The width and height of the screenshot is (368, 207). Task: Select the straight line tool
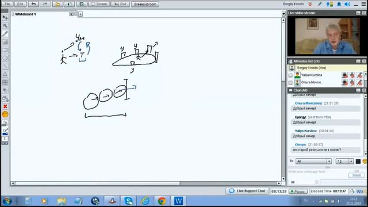point(5,66)
